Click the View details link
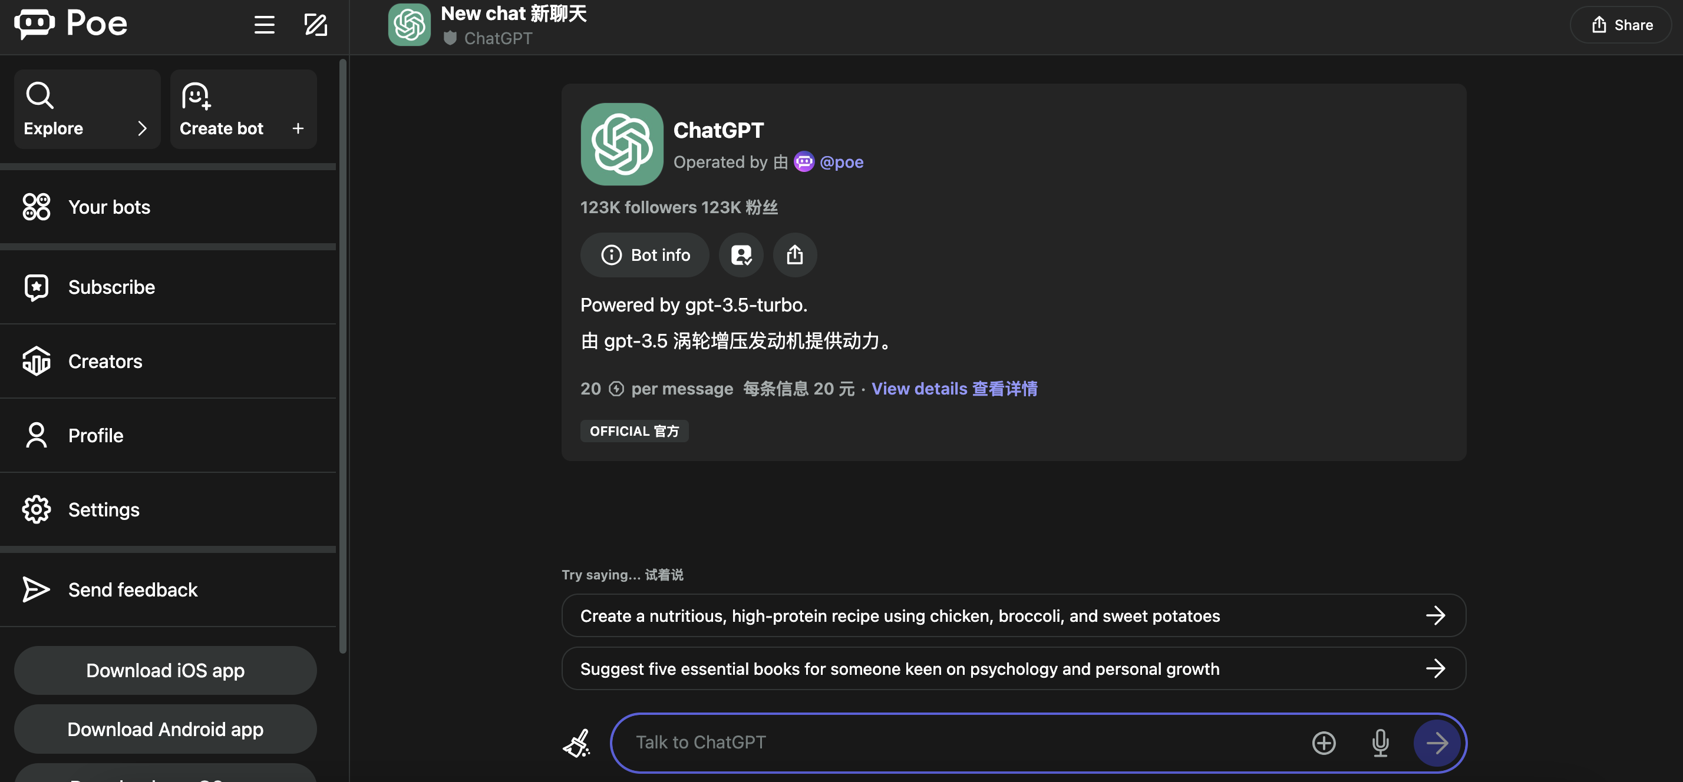 click(954, 389)
